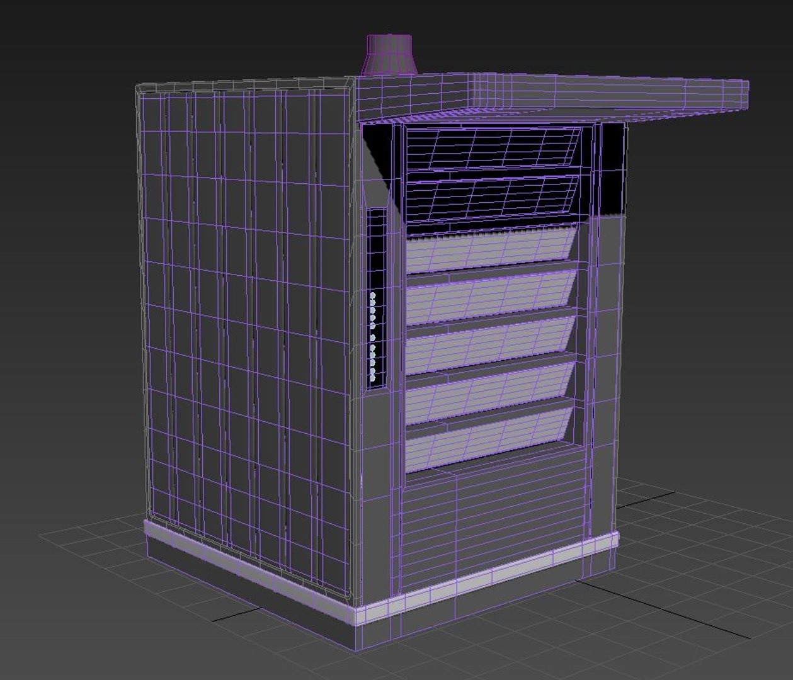The height and width of the screenshot is (680, 793).
Task: Select the narrow control strip with white dots
Action: pyautogui.click(x=375, y=297)
